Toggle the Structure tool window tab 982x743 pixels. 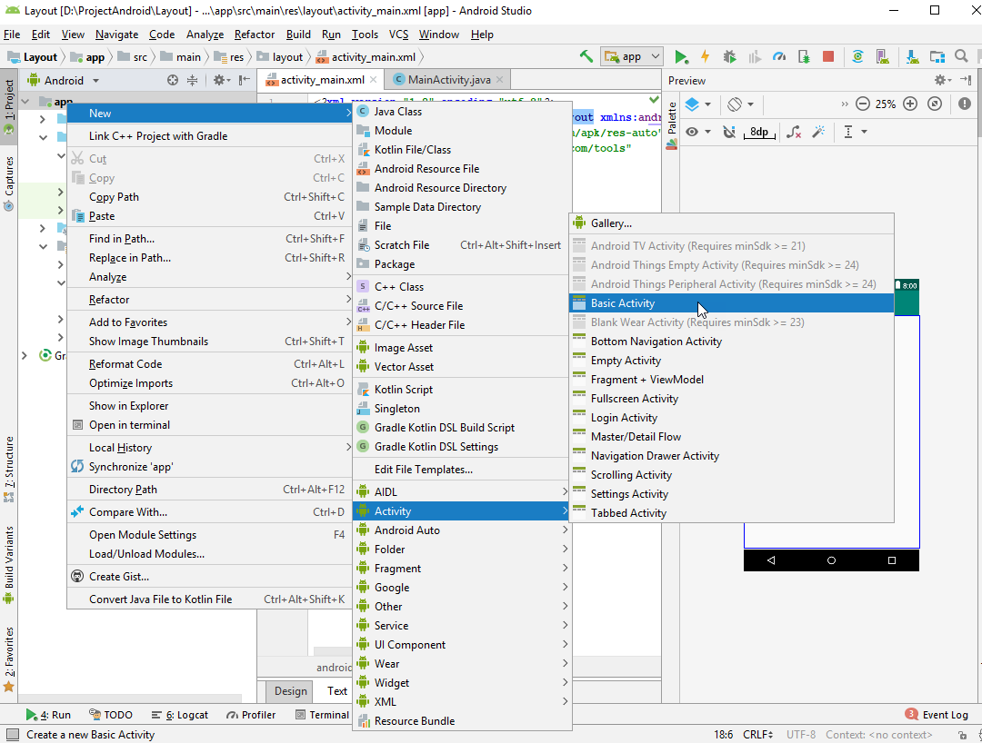(9, 469)
